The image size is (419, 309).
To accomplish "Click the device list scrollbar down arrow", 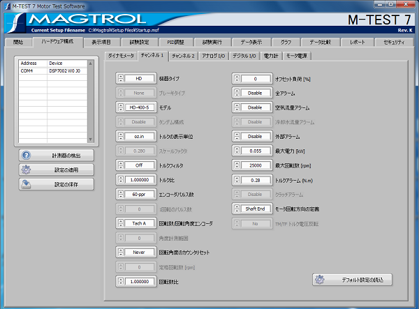I will [91, 140].
